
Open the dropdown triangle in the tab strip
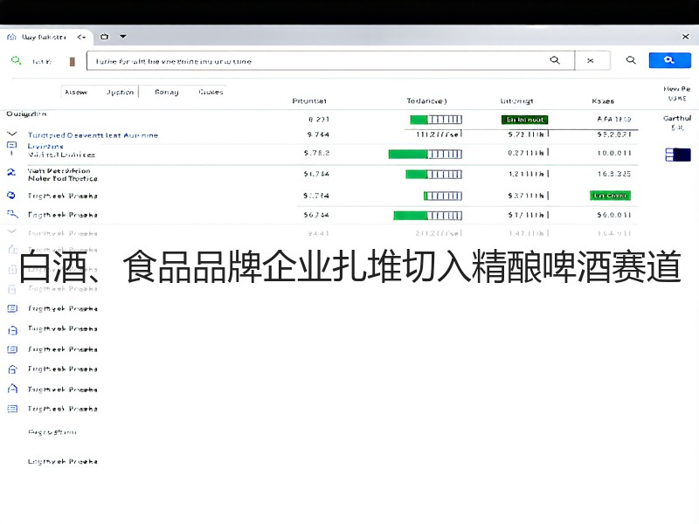click(x=123, y=37)
